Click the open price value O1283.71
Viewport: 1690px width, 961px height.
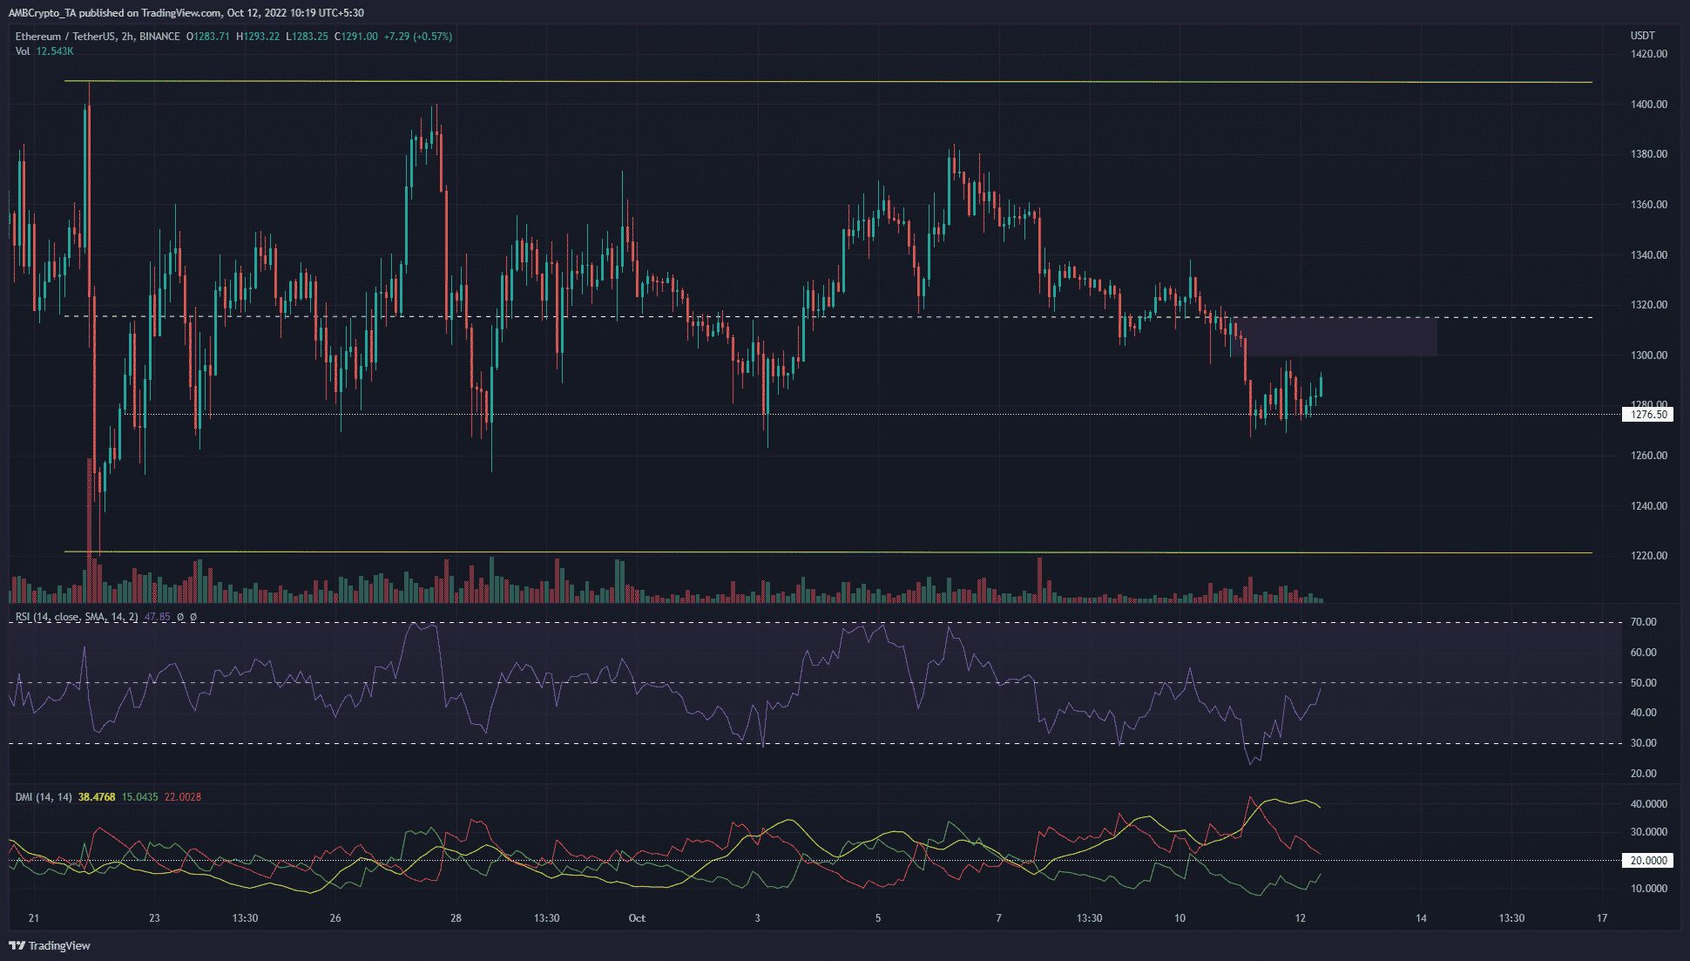208,37
